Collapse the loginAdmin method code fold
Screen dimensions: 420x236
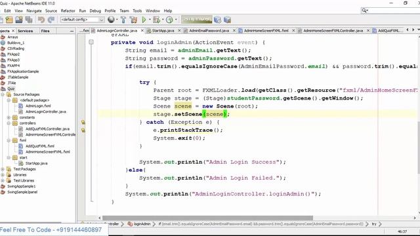[91, 42]
